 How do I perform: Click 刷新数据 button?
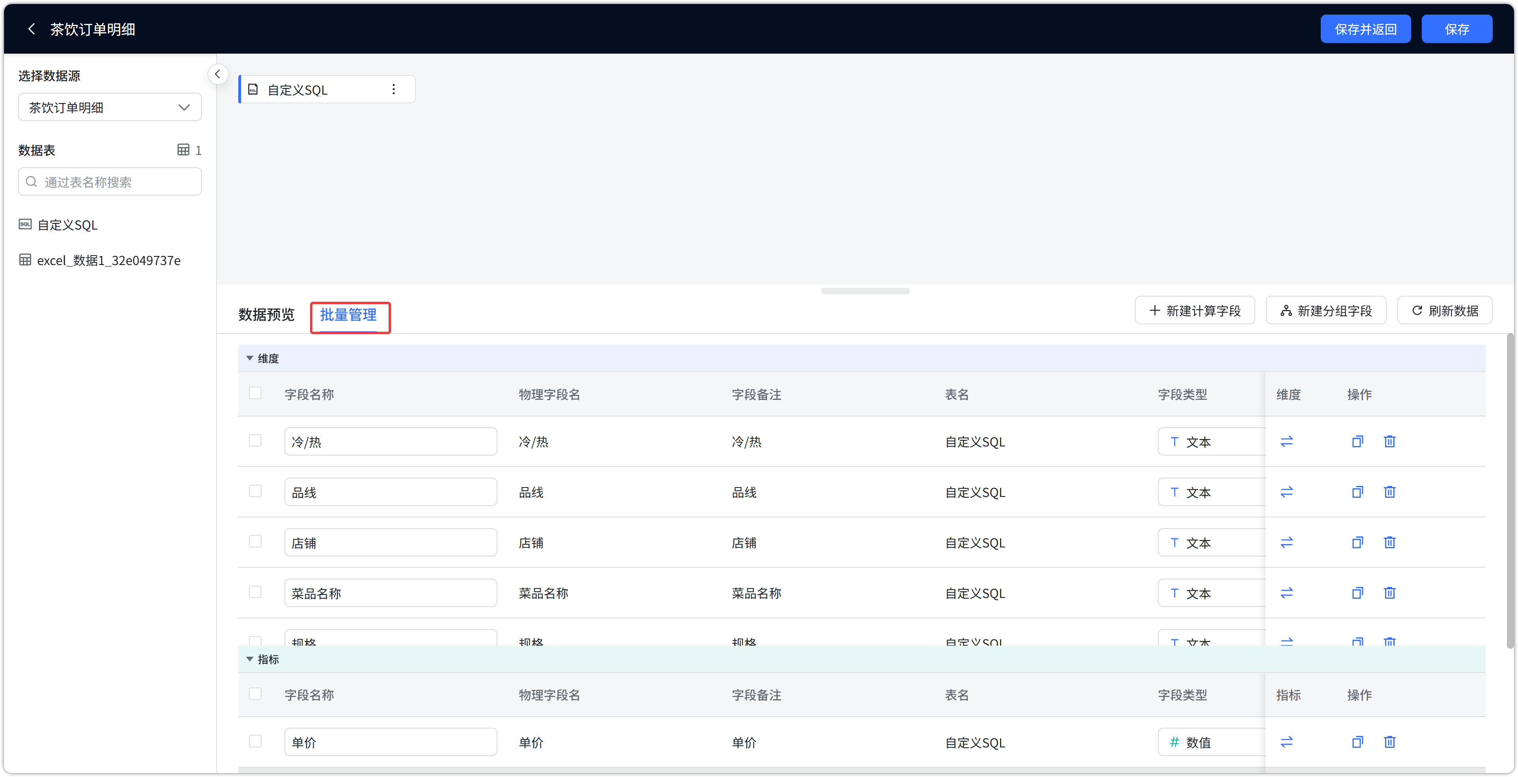tap(1445, 310)
